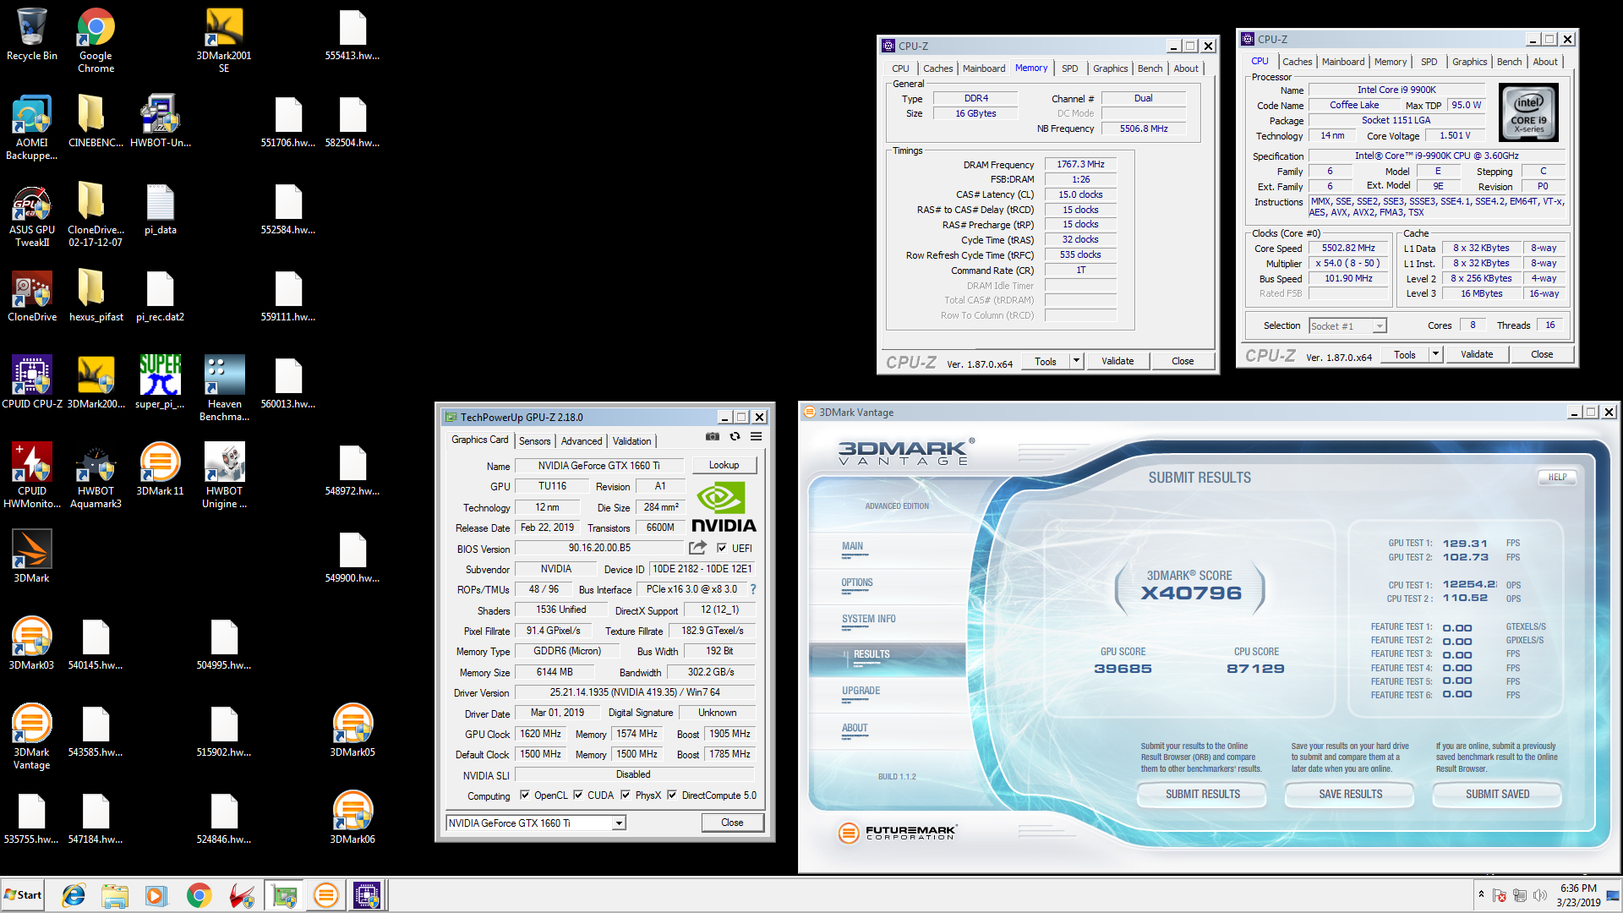The height and width of the screenshot is (913, 1623).
Task: Expand Tools dropdown arrow in memory CPU-Z
Action: point(1076,361)
